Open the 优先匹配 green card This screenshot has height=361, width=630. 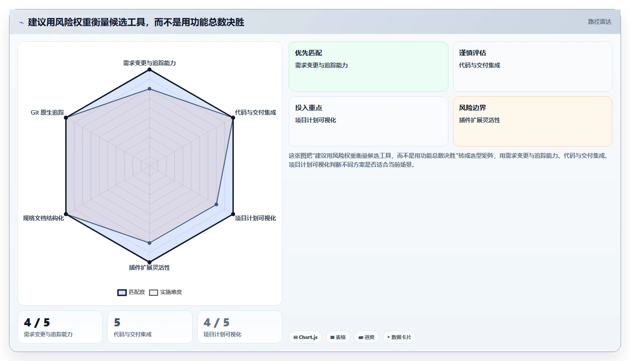tap(368, 67)
